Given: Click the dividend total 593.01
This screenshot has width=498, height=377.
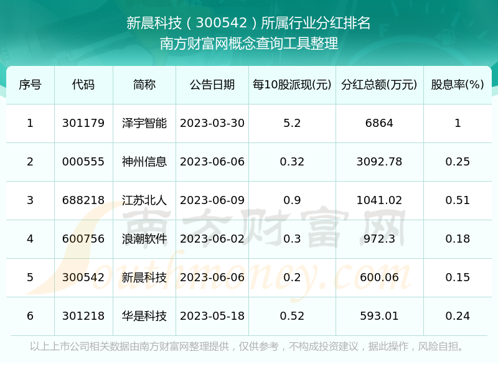Looking at the screenshot, I should pos(379,316).
